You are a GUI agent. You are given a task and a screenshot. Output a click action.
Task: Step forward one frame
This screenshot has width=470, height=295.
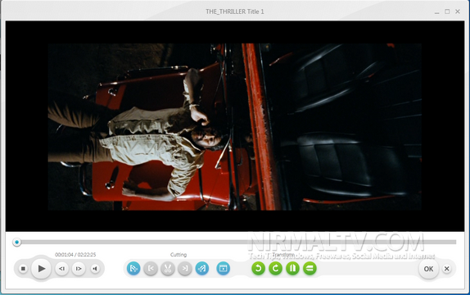coord(79,269)
